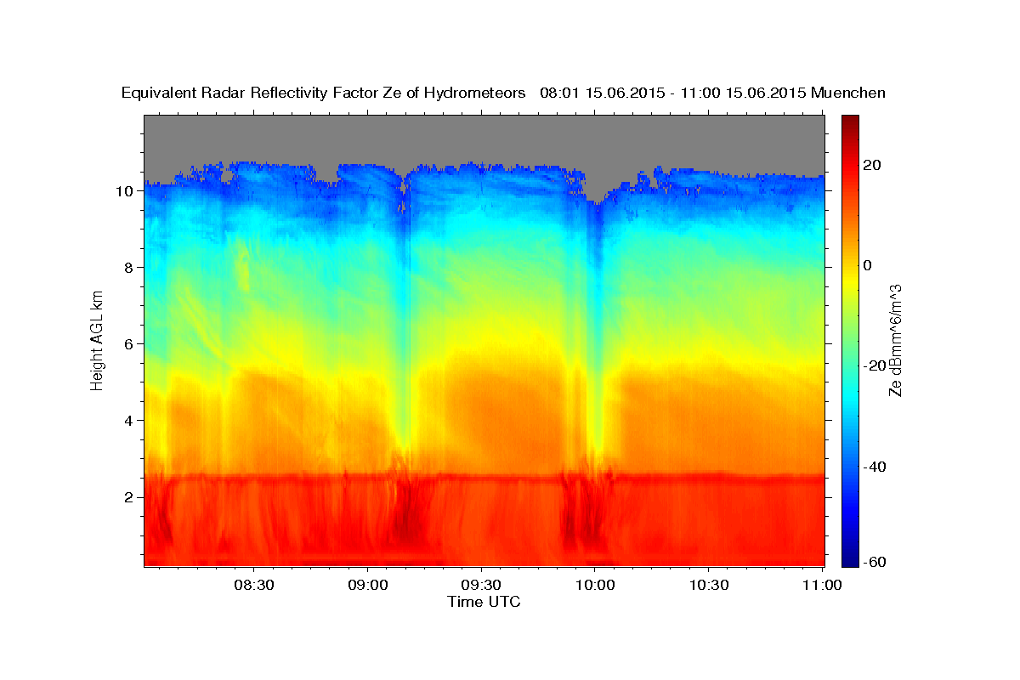1020x680 pixels.
Task: Click the colorbar label -40
Action: tap(875, 467)
